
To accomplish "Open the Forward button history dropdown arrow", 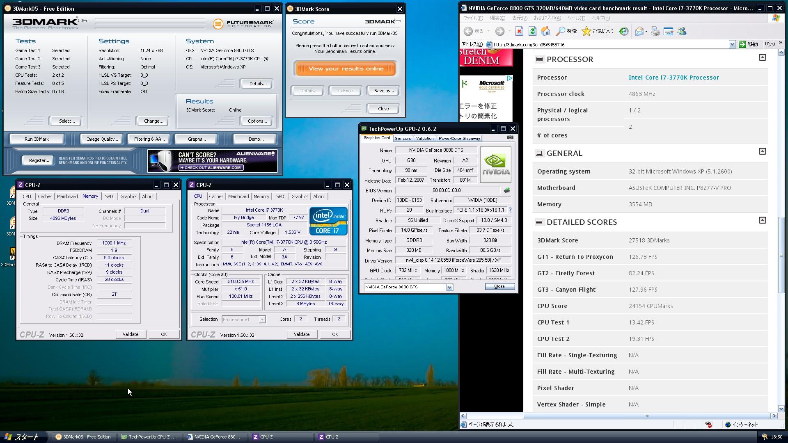I will (x=509, y=31).
